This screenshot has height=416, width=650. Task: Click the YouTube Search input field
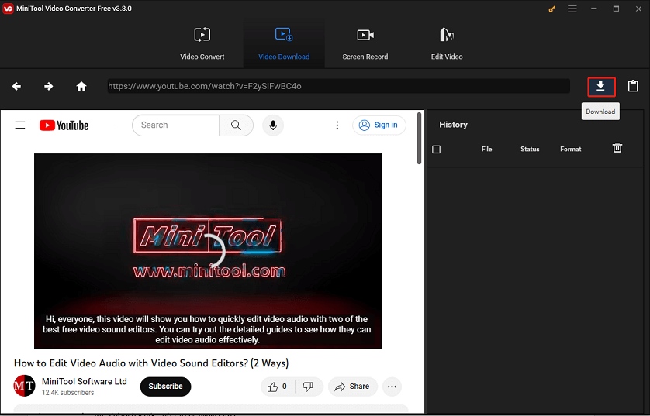[175, 125]
